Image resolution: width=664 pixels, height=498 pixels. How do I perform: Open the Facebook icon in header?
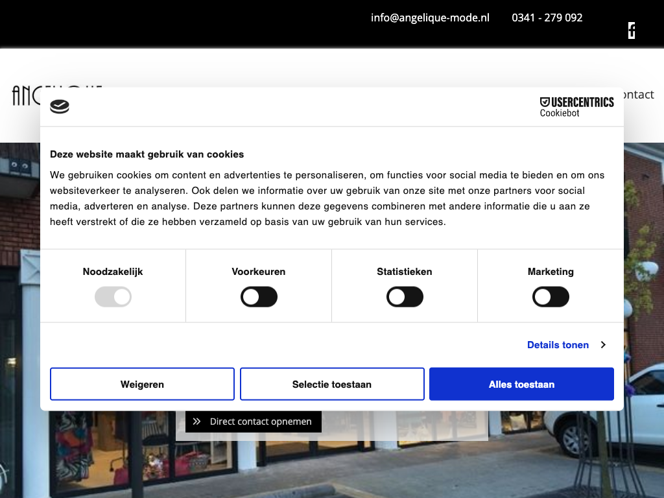pyautogui.click(x=632, y=30)
